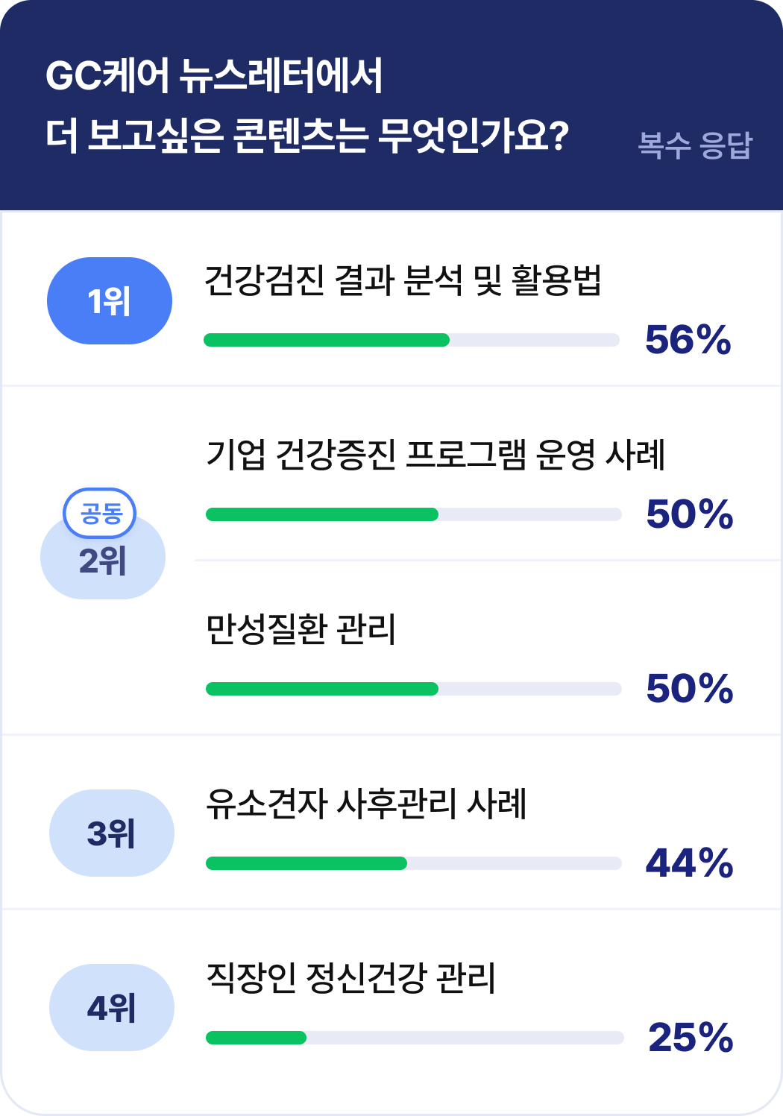Click the 25% progress bar

pyautogui.click(x=415, y=1038)
